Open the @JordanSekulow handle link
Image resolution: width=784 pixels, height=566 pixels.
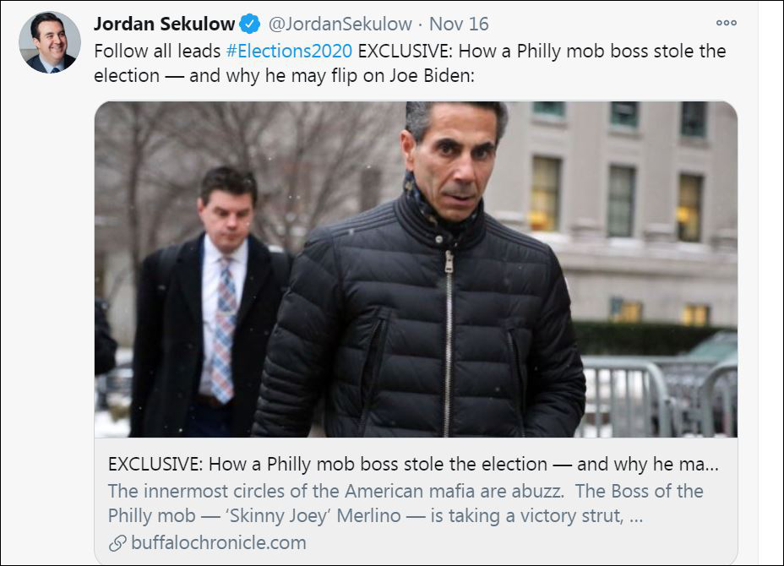click(340, 24)
